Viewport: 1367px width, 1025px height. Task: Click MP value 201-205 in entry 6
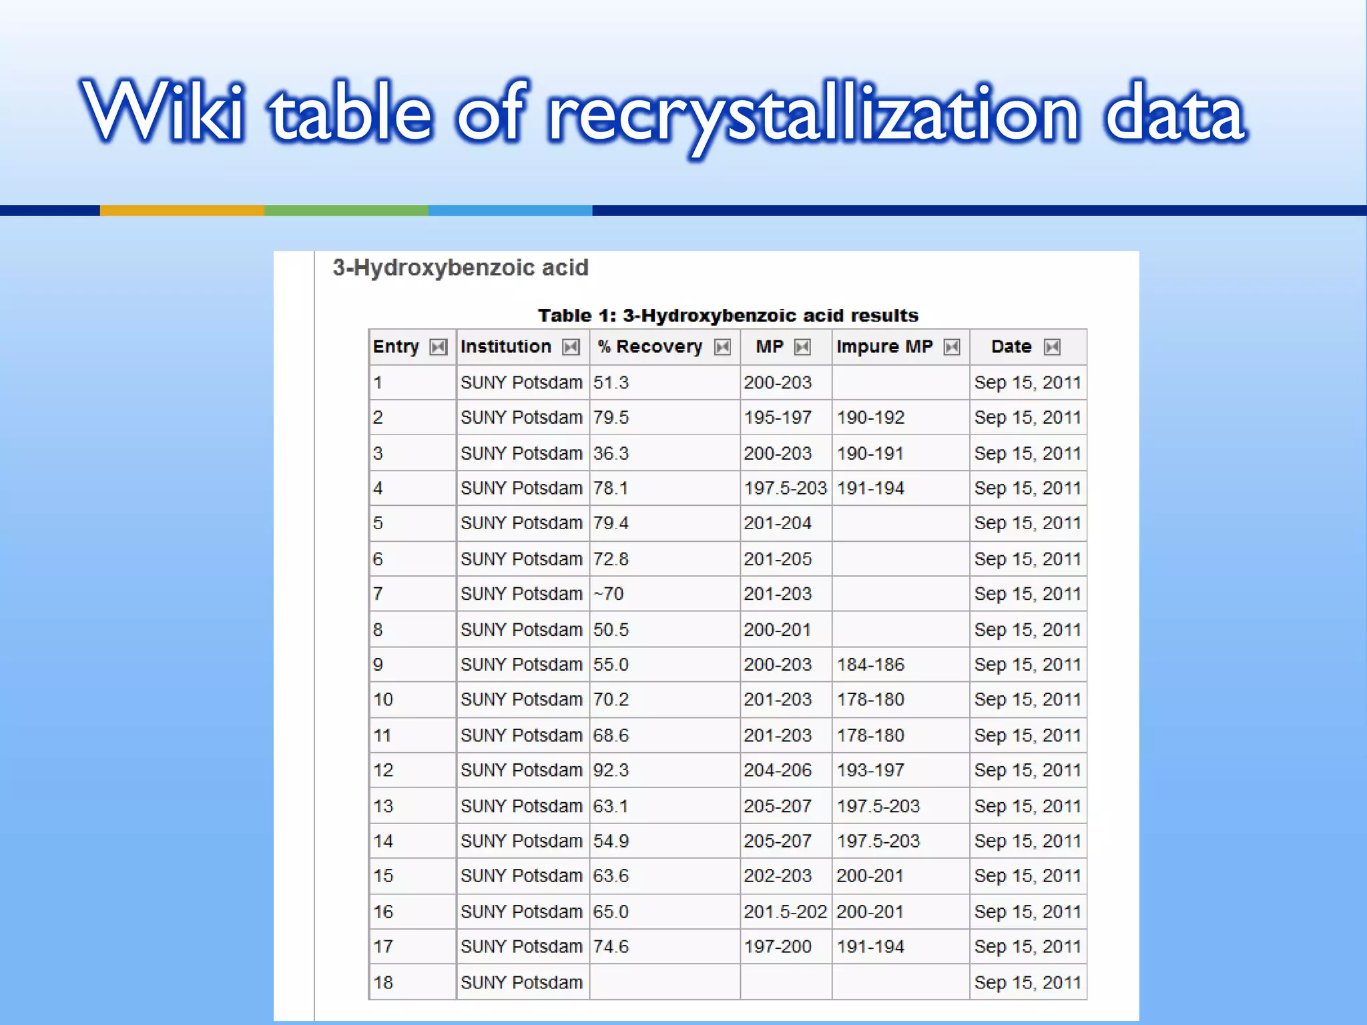point(778,559)
